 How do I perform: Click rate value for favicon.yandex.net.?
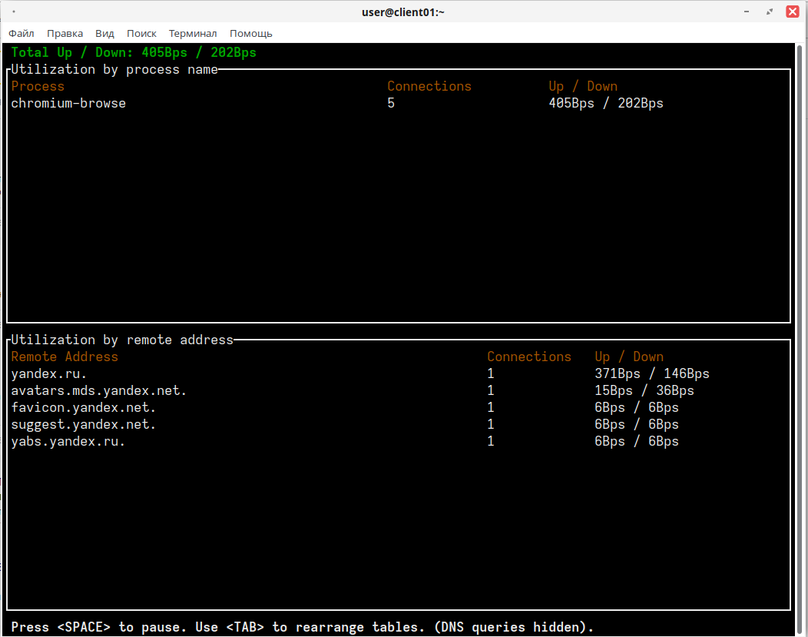pos(637,408)
